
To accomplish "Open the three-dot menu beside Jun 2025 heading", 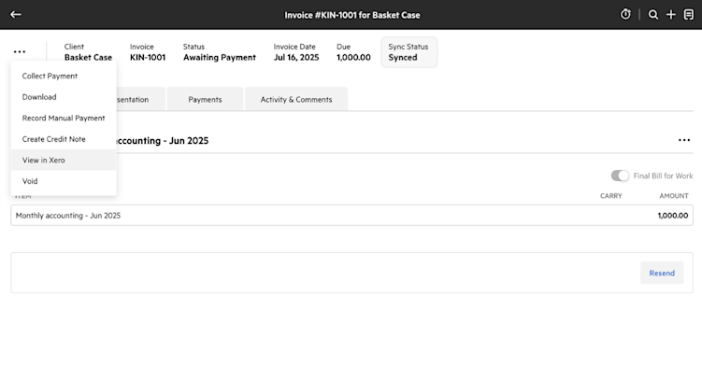I will [684, 140].
